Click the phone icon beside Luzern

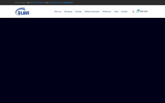point(50,2)
